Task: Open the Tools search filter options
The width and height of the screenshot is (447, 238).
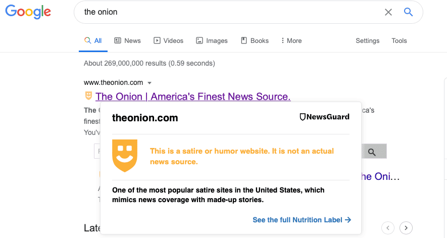Action: tap(399, 40)
